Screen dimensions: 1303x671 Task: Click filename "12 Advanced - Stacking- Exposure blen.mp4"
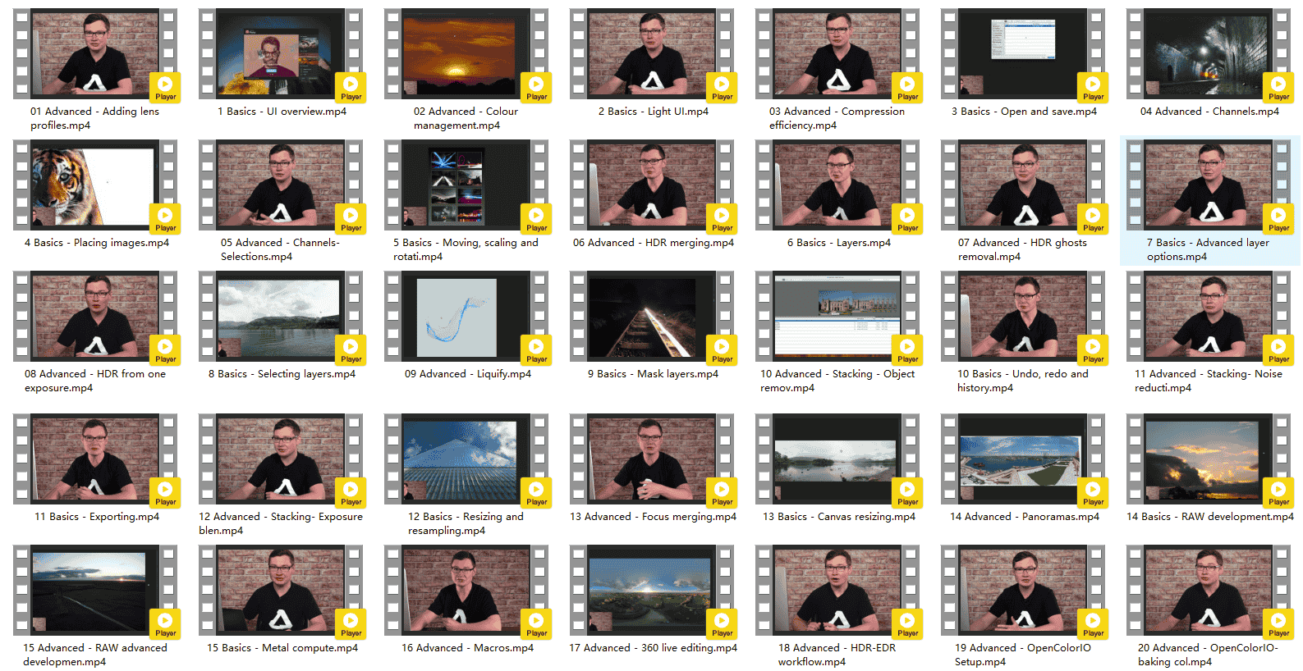(x=281, y=523)
